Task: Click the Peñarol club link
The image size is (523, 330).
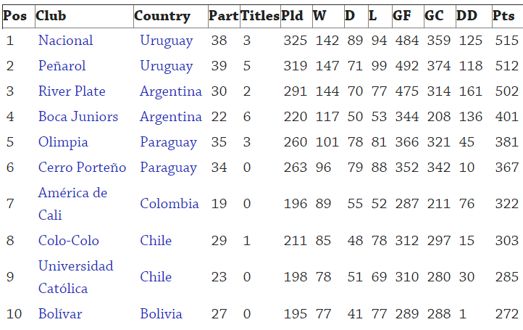Action: pyautogui.click(x=62, y=66)
